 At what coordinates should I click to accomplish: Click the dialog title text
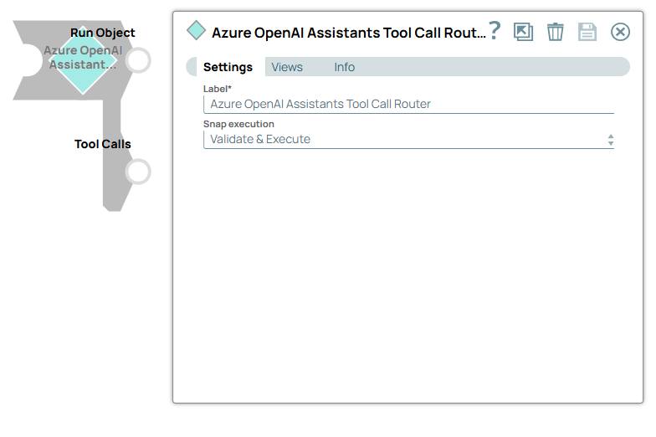coord(348,33)
